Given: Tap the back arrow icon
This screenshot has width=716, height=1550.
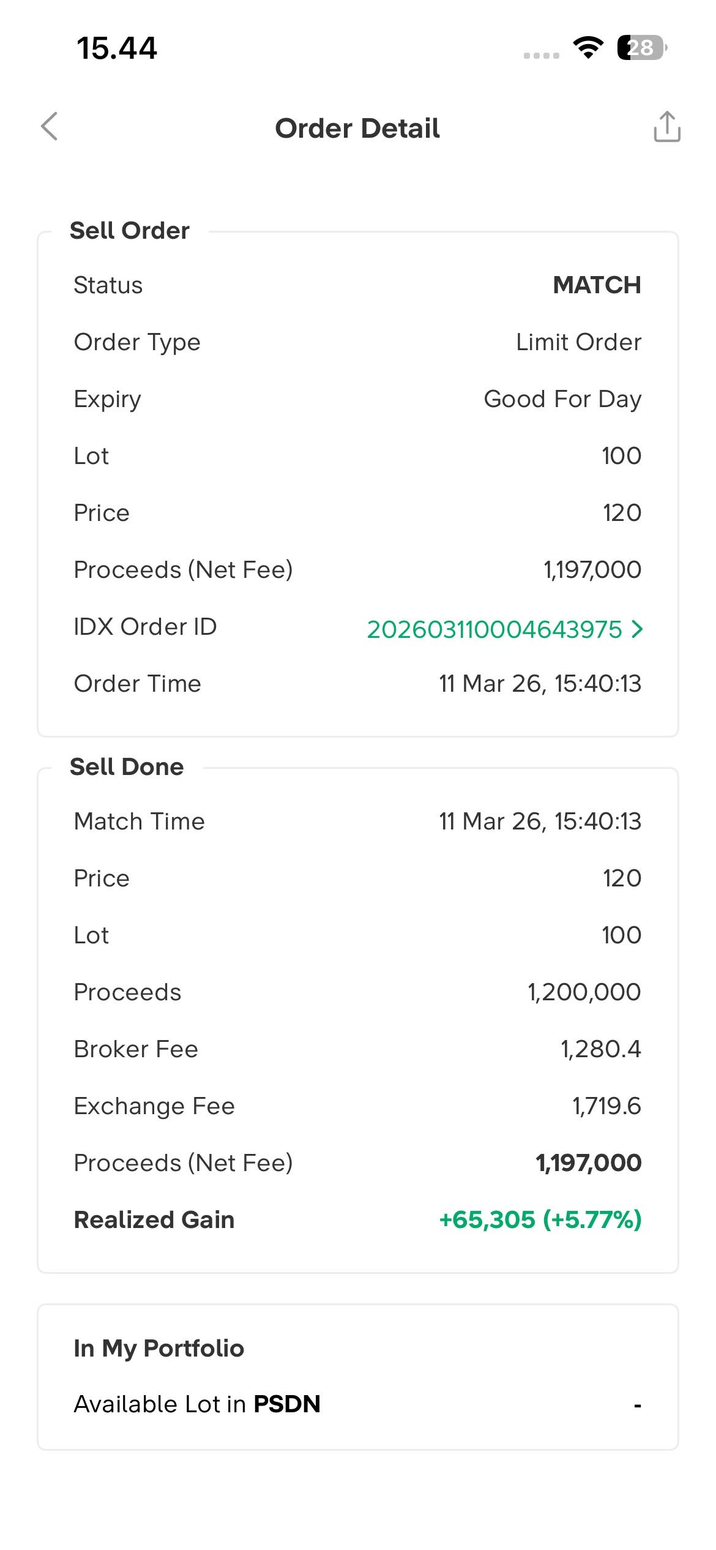Looking at the screenshot, I should (50, 127).
